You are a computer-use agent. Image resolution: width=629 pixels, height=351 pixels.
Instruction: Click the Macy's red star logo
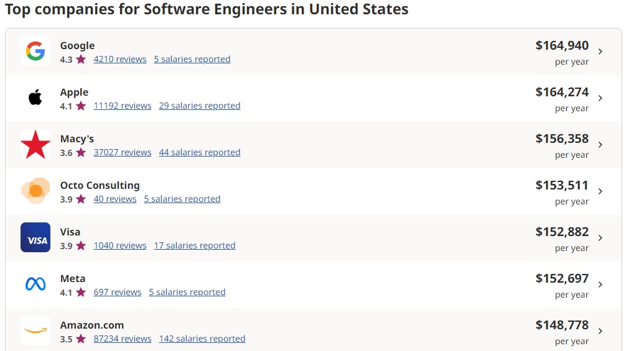(35, 144)
